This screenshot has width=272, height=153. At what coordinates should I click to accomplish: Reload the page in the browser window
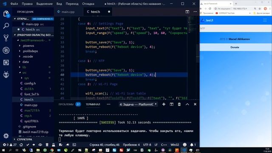210,8
